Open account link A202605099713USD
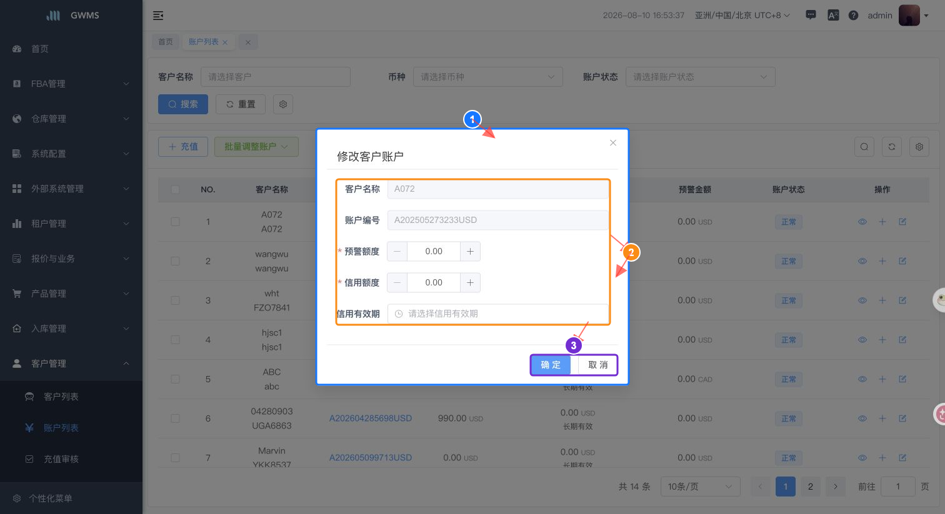Image resolution: width=945 pixels, height=514 pixels. click(371, 458)
